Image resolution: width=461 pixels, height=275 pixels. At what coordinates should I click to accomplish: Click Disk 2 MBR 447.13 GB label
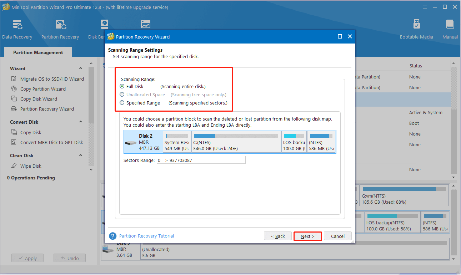click(149, 142)
